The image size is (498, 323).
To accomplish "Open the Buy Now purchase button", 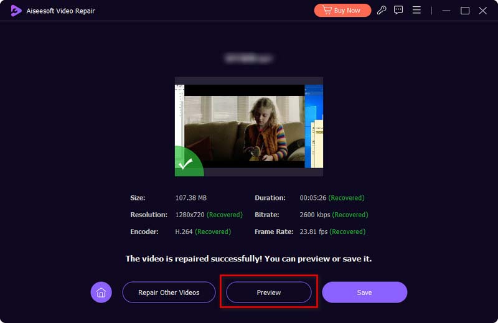I will (x=342, y=11).
